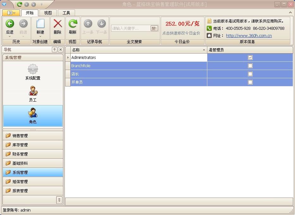Click title bar down arrow icon
This screenshot has width=295, height=215.
33,4
